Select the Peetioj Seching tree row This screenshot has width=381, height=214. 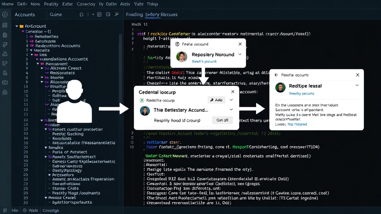pos(68,134)
